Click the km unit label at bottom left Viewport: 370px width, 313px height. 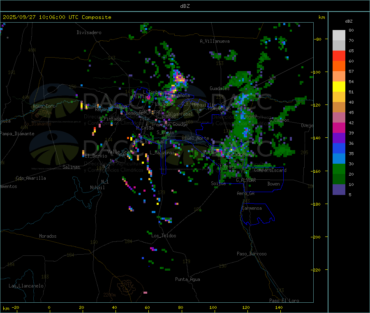pos(6,308)
